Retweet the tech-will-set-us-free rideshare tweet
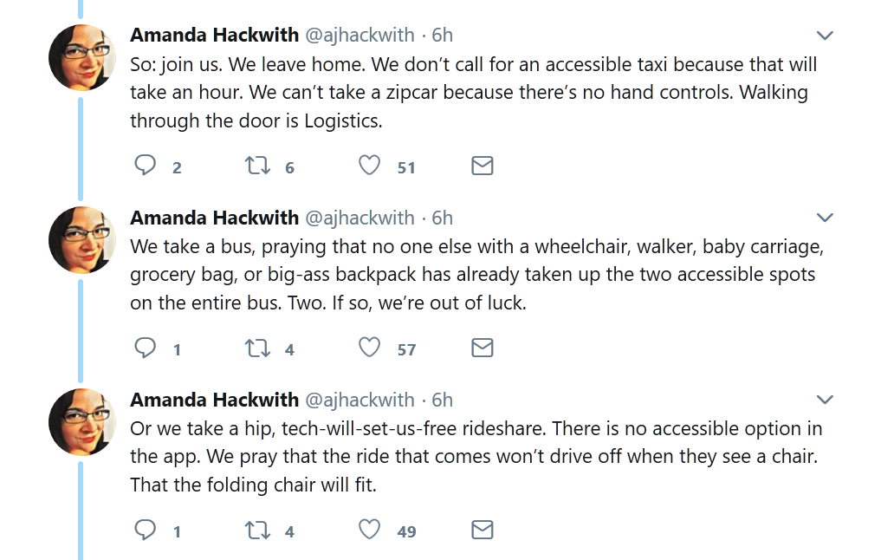 (258, 530)
